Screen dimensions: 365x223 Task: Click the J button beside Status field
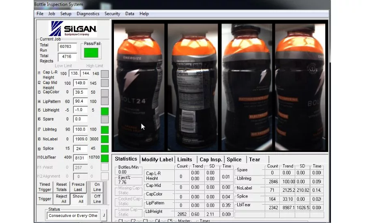click(x=104, y=215)
